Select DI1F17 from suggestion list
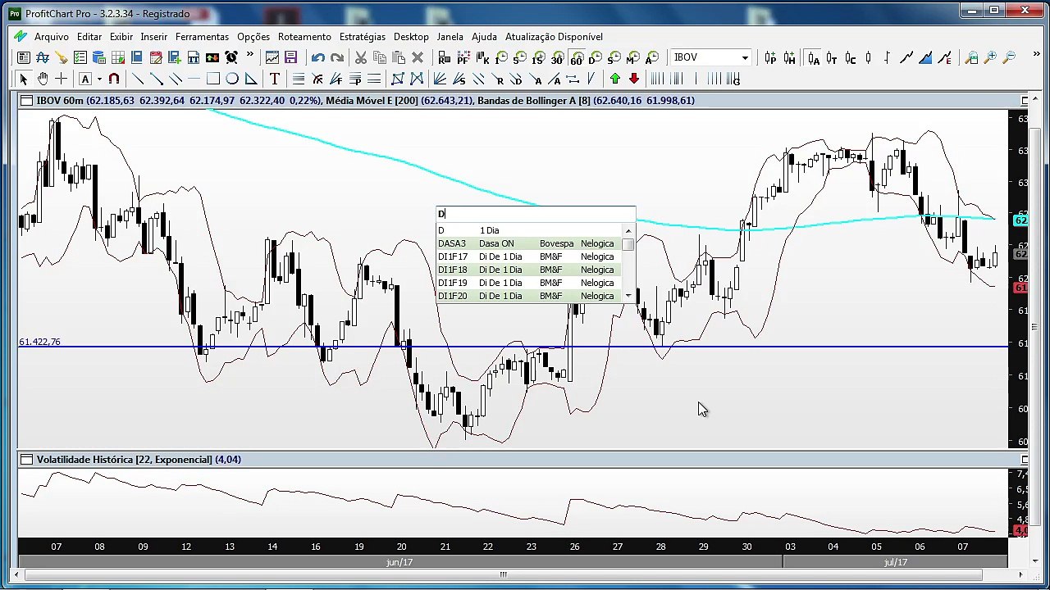The width and height of the screenshot is (1050, 590). click(x=530, y=256)
